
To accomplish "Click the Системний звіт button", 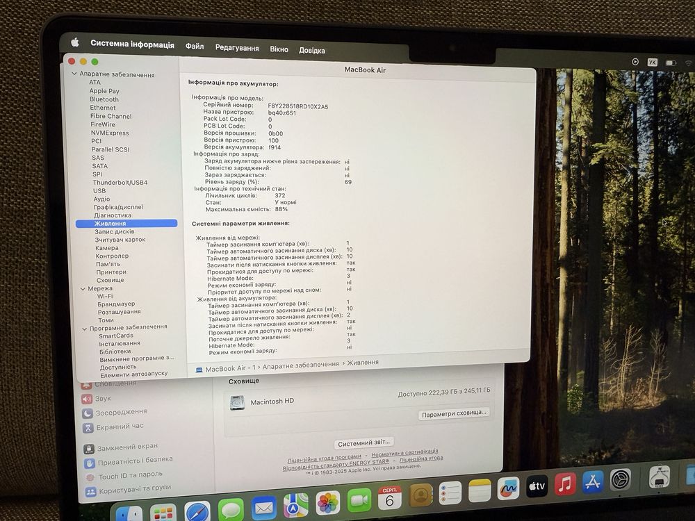I will pyautogui.click(x=363, y=443).
